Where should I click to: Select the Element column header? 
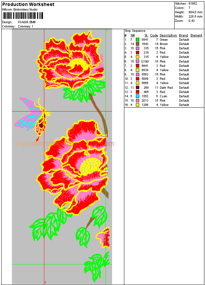coord(196,35)
